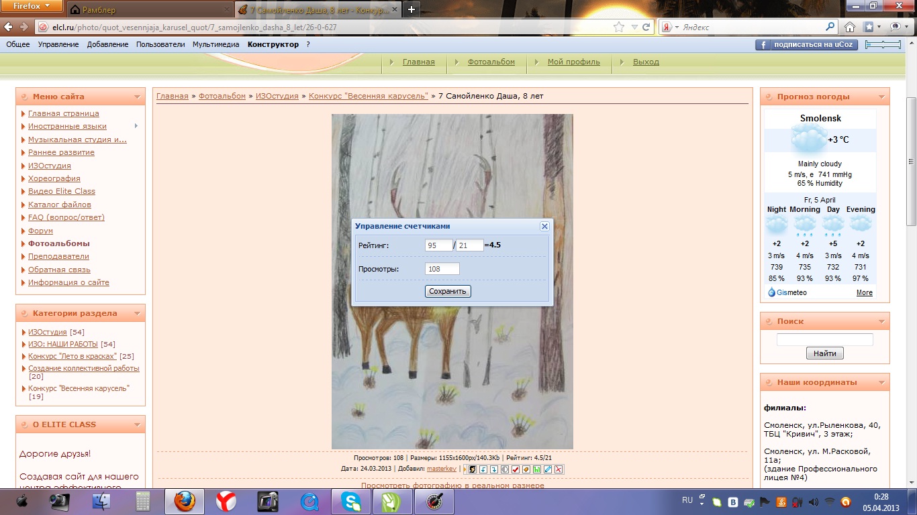The width and height of the screenshot is (917, 515).
Task: Collapse the Прогноз погоды block
Action: click(881, 97)
